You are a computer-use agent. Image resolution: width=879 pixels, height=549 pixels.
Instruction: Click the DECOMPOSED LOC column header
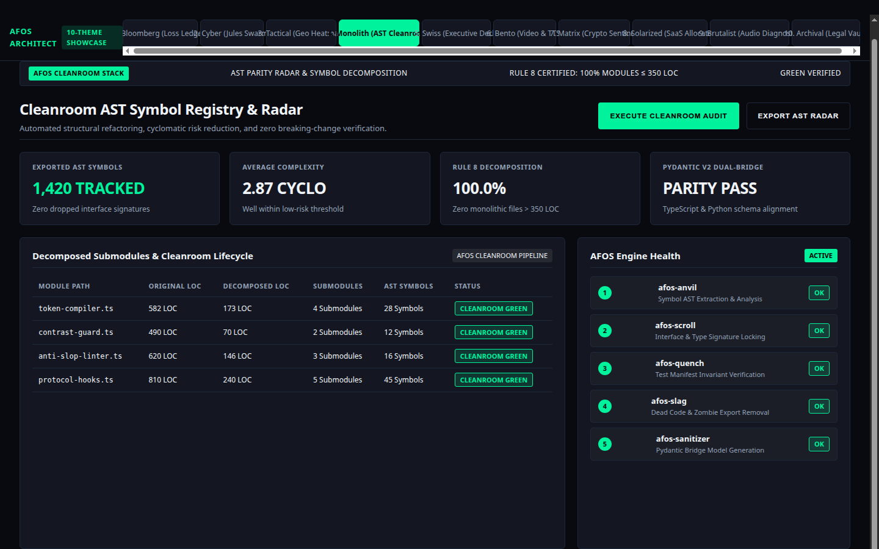[x=256, y=286]
